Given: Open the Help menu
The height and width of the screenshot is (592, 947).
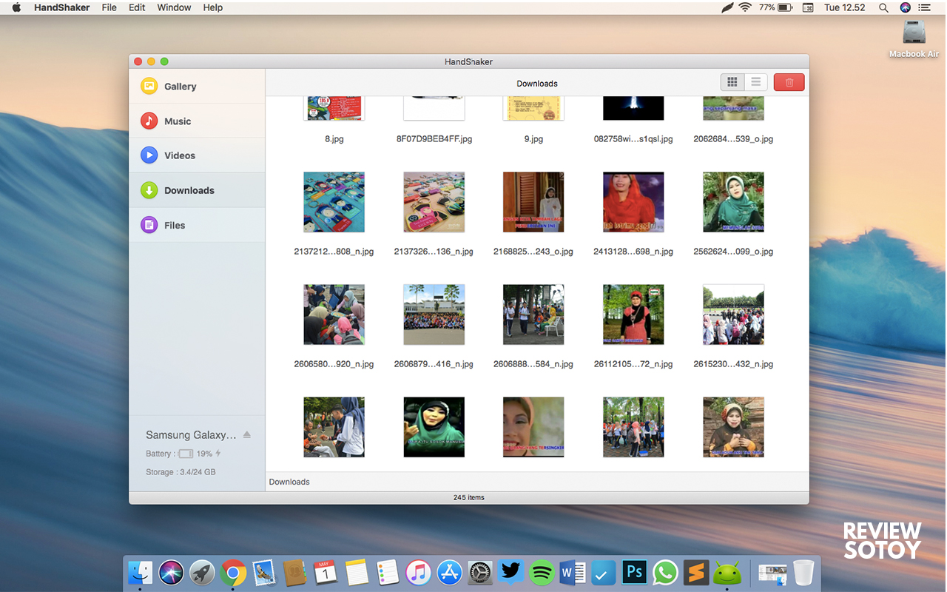Looking at the screenshot, I should (213, 7).
